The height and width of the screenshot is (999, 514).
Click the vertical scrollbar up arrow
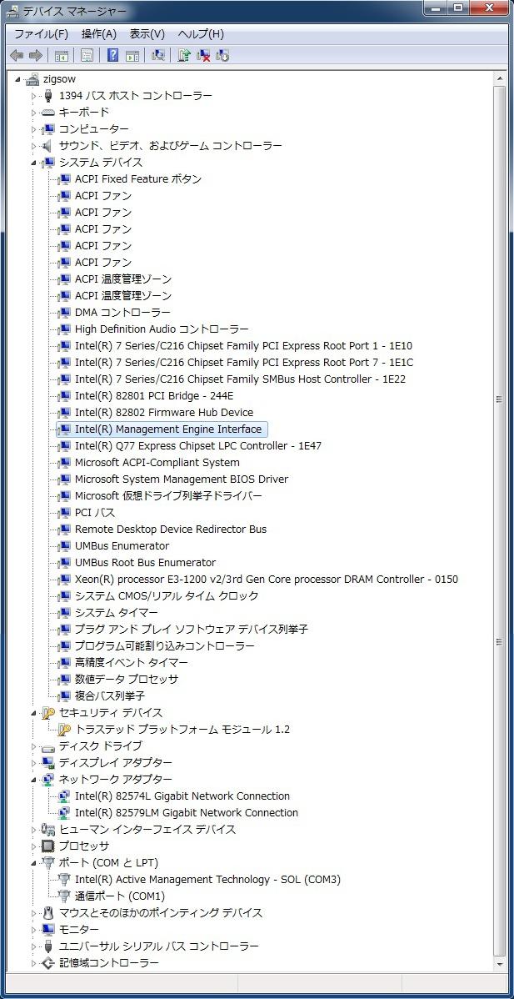pos(499,78)
